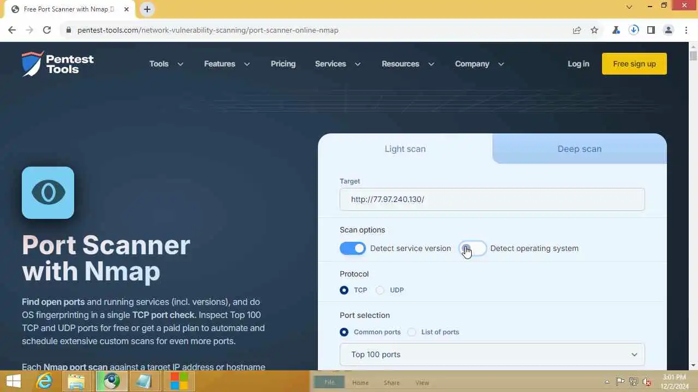
Task: Open the notepad-like taskbar app
Action: tap(145, 381)
